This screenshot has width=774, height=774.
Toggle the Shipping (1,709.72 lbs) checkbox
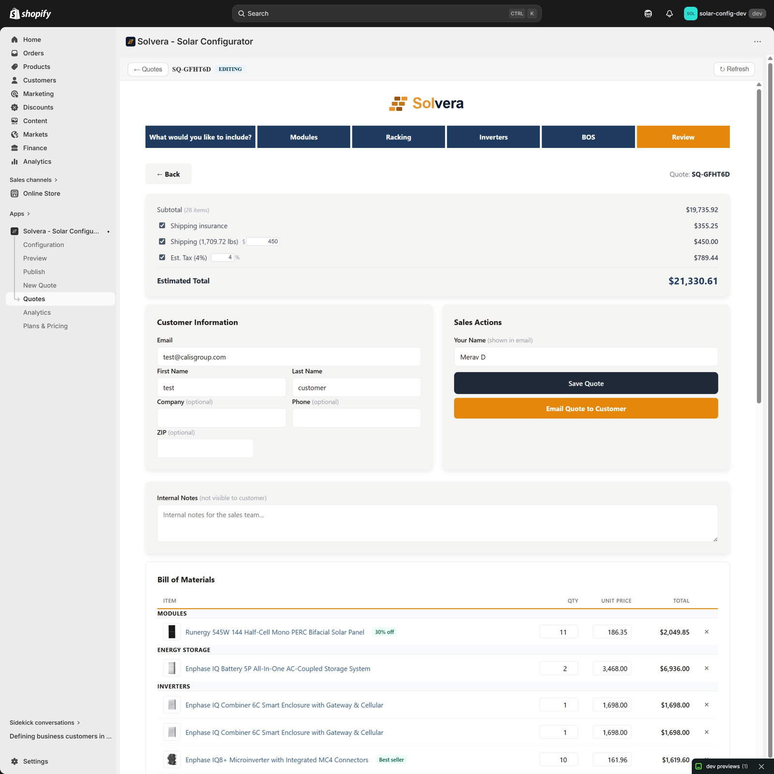coord(162,241)
